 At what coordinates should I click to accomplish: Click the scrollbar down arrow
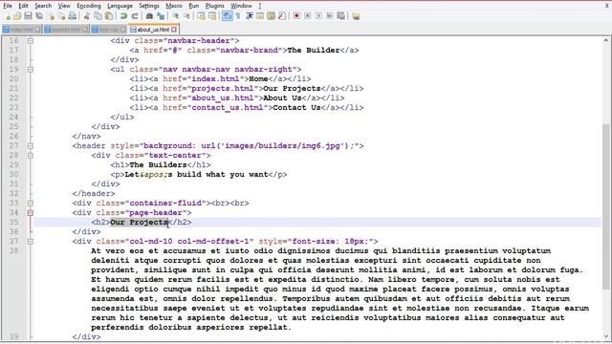click(x=605, y=336)
